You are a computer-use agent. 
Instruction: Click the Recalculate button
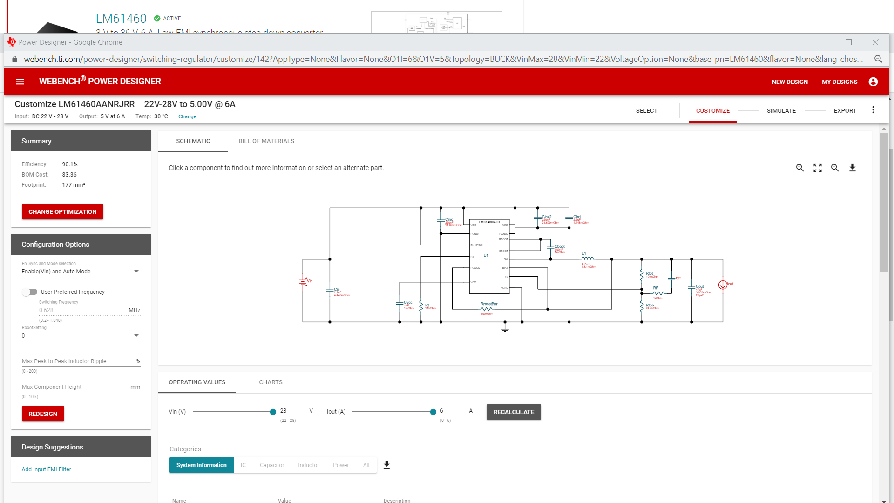514,412
